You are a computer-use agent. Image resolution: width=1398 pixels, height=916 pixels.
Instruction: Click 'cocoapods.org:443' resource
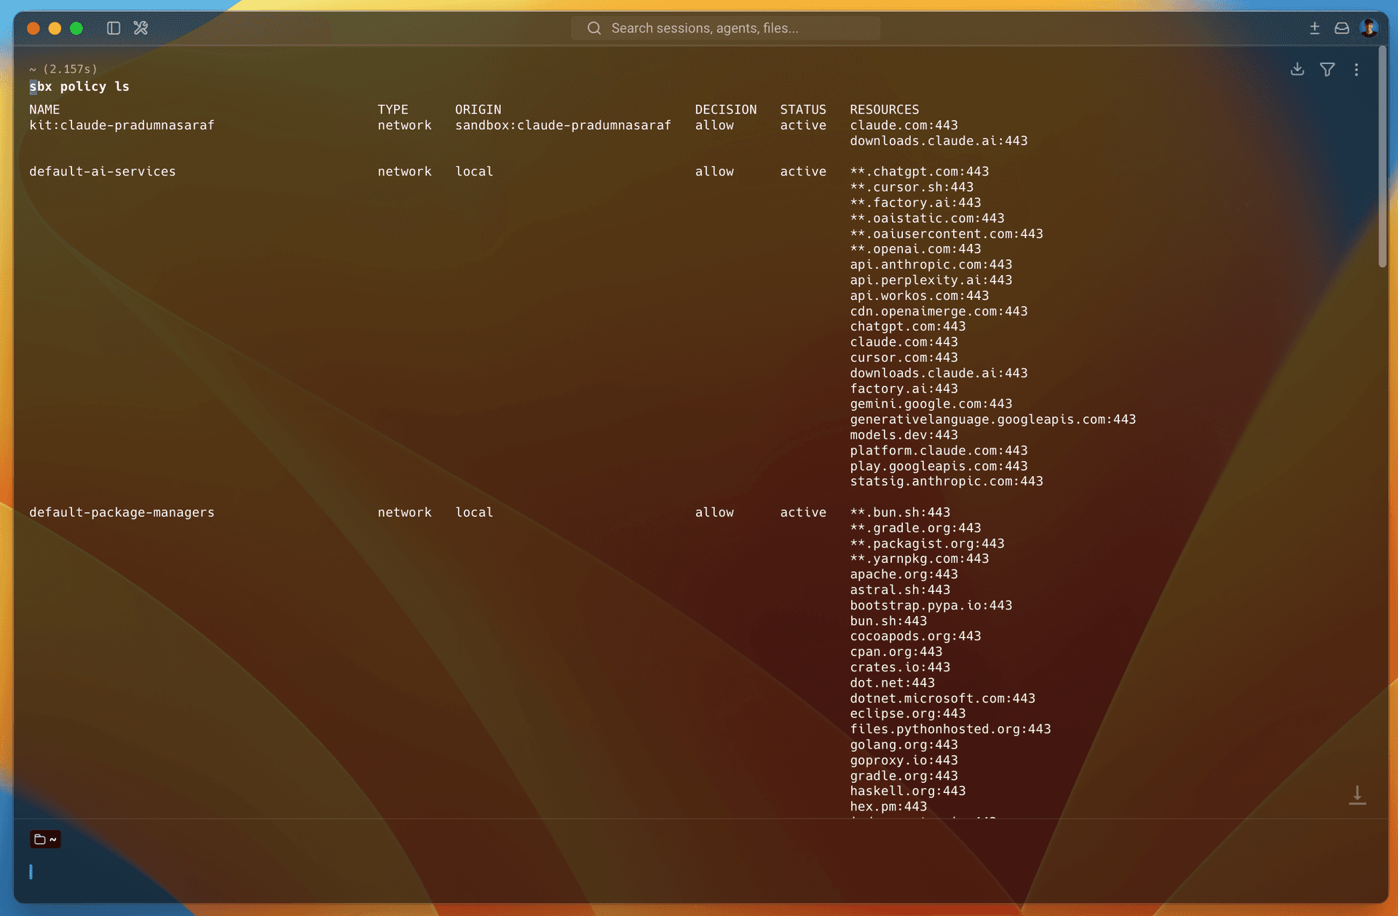click(x=915, y=636)
